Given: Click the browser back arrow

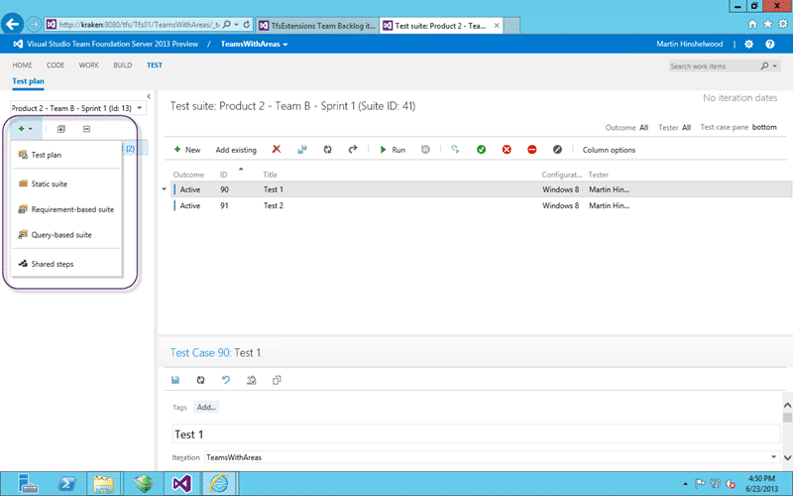Looking at the screenshot, I should pyautogui.click(x=12, y=24).
